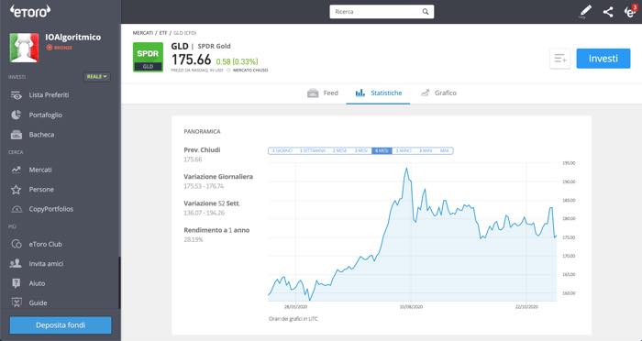Image resolution: width=642 pixels, height=341 pixels.
Task: Click the magnifier search icon
Action: click(426, 12)
